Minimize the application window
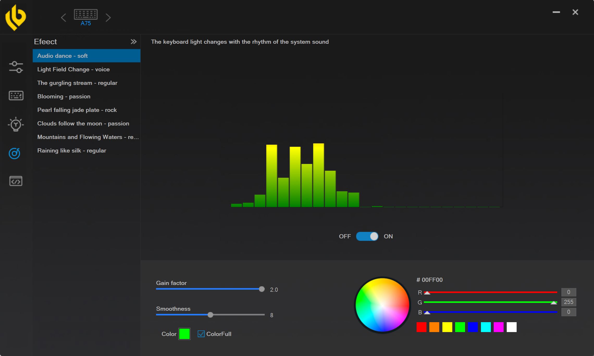This screenshot has width=594, height=356. coord(556,12)
